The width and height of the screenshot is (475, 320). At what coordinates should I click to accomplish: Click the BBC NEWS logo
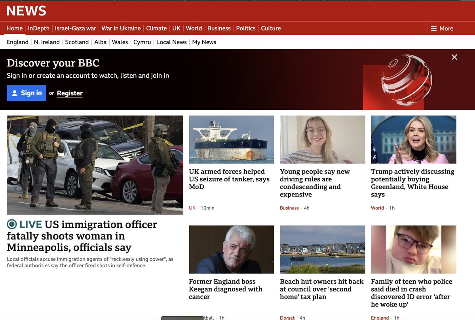26,11
